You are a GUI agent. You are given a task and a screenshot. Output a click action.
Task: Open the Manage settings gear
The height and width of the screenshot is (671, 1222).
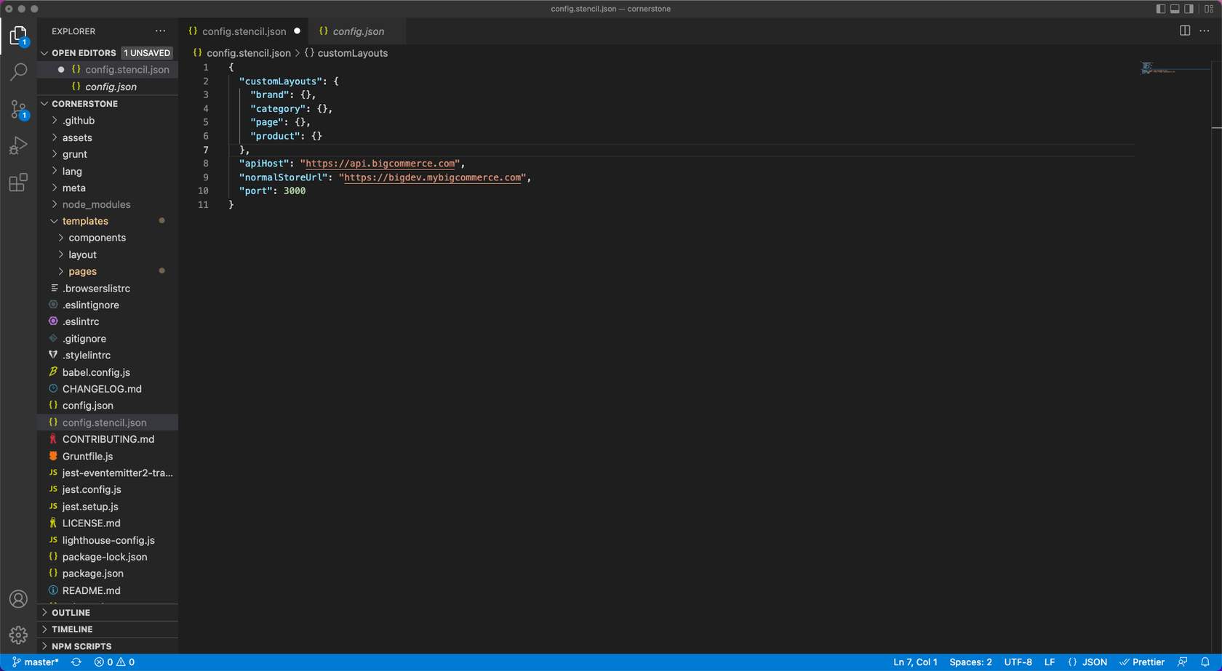coord(18,635)
